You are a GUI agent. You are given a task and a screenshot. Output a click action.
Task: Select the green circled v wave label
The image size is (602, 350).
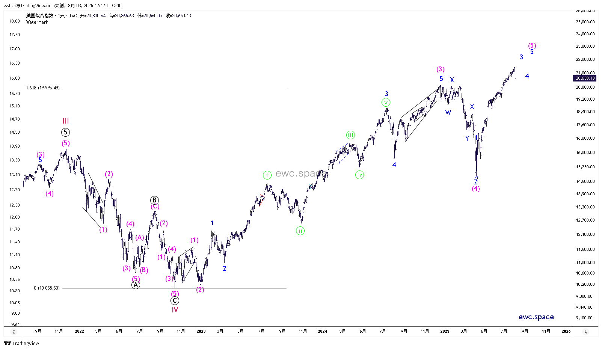(x=386, y=103)
